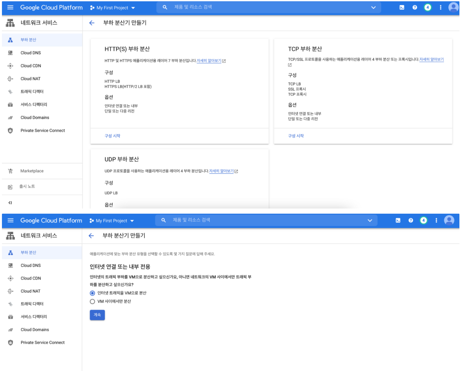This screenshot has width=462, height=371.
Task: Go back with arrow in top page
Action: point(92,23)
